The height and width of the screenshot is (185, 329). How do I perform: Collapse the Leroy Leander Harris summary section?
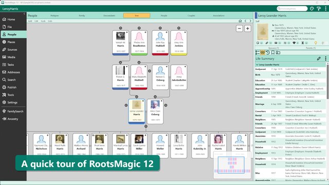pyautogui.click(x=257, y=65)
